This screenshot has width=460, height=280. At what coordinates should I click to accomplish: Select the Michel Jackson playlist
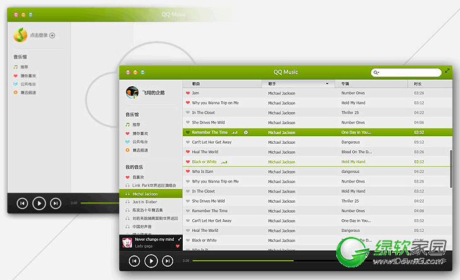pyautogui.click(x=151, y=194)
